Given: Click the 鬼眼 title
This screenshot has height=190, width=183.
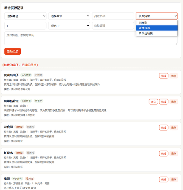Looking at the screenshot, I should 7,179.
